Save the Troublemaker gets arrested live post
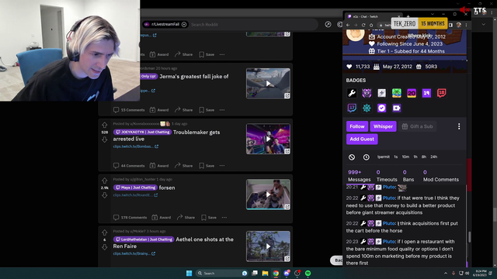The width and height of the screenshot is (497, 279). tap(207, 166)
